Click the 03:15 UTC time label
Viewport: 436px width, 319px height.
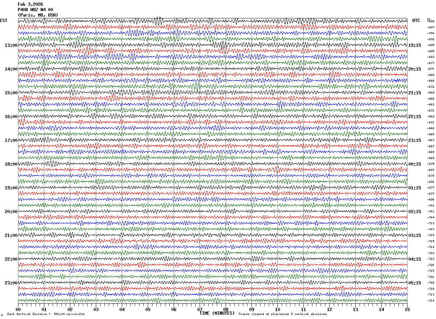point(415,235)
